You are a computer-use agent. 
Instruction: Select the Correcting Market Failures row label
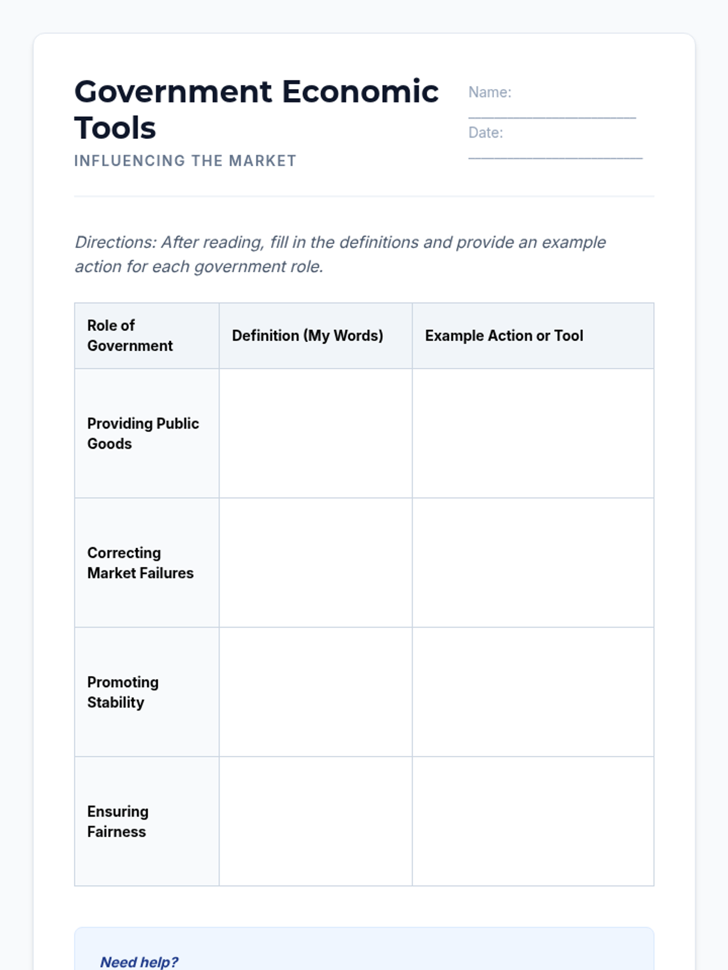tap(140, 563)
